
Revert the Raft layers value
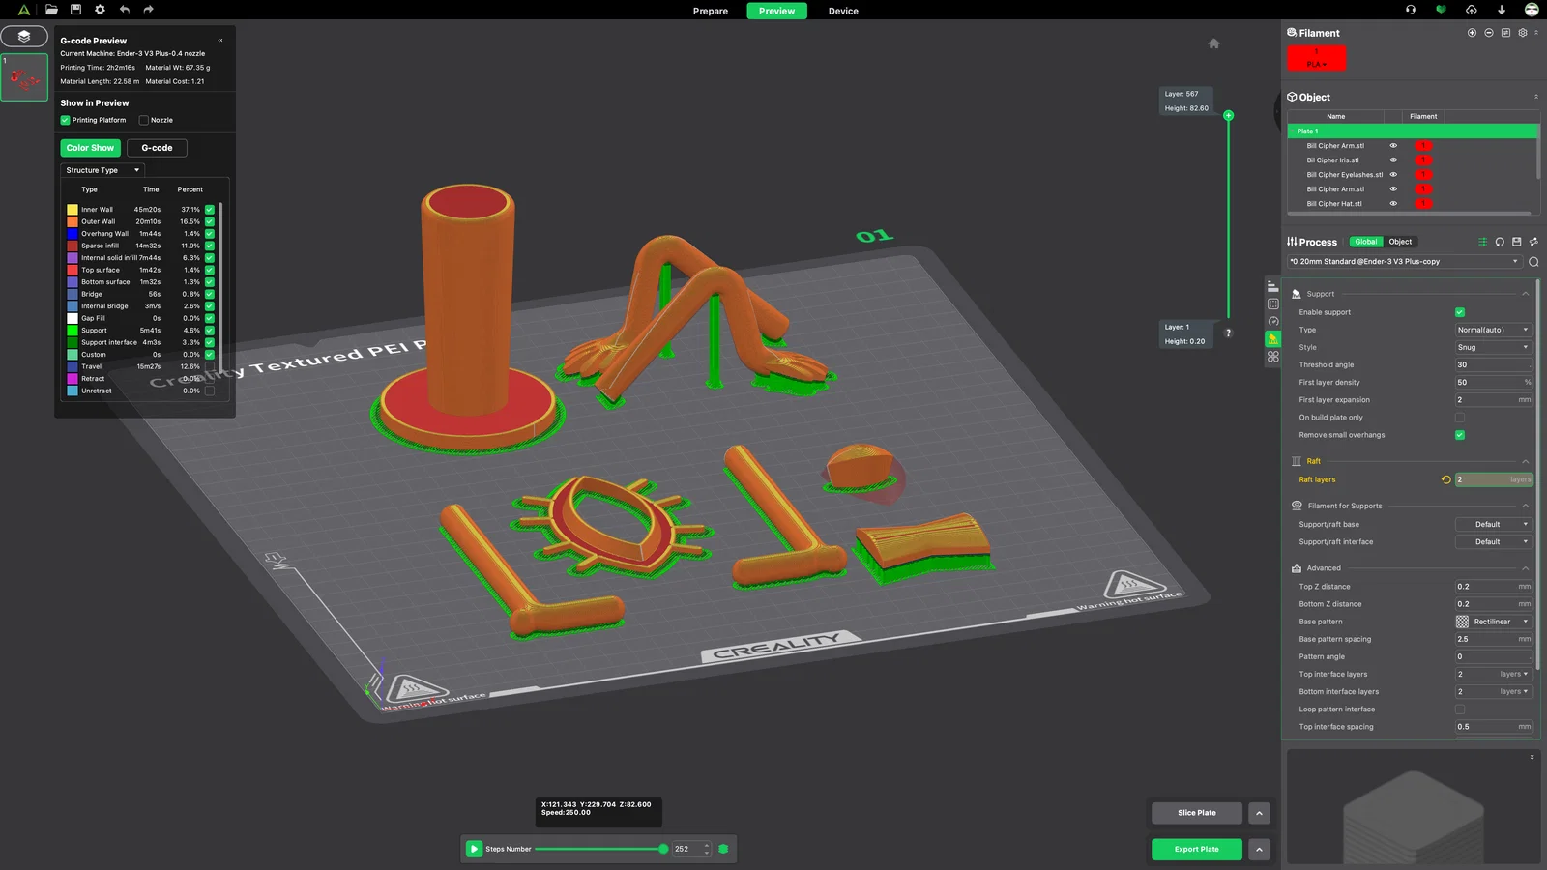click(x=1446, y=479)
